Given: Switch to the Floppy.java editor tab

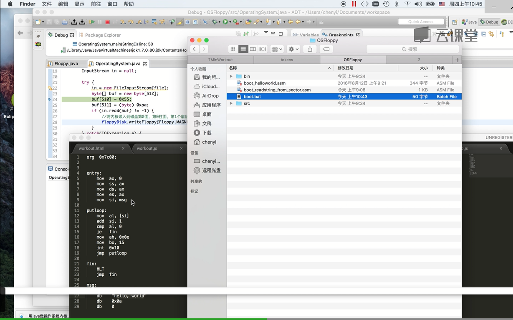Looking at the screenshot, I should tap(66, 64).
